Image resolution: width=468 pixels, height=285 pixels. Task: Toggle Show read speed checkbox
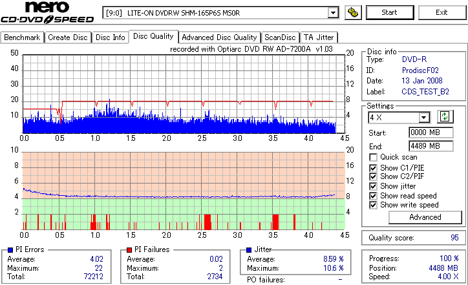(373, 196)
